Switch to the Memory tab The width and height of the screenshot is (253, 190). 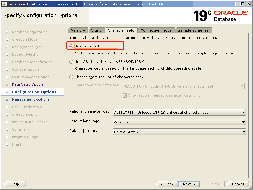(78, 30)
